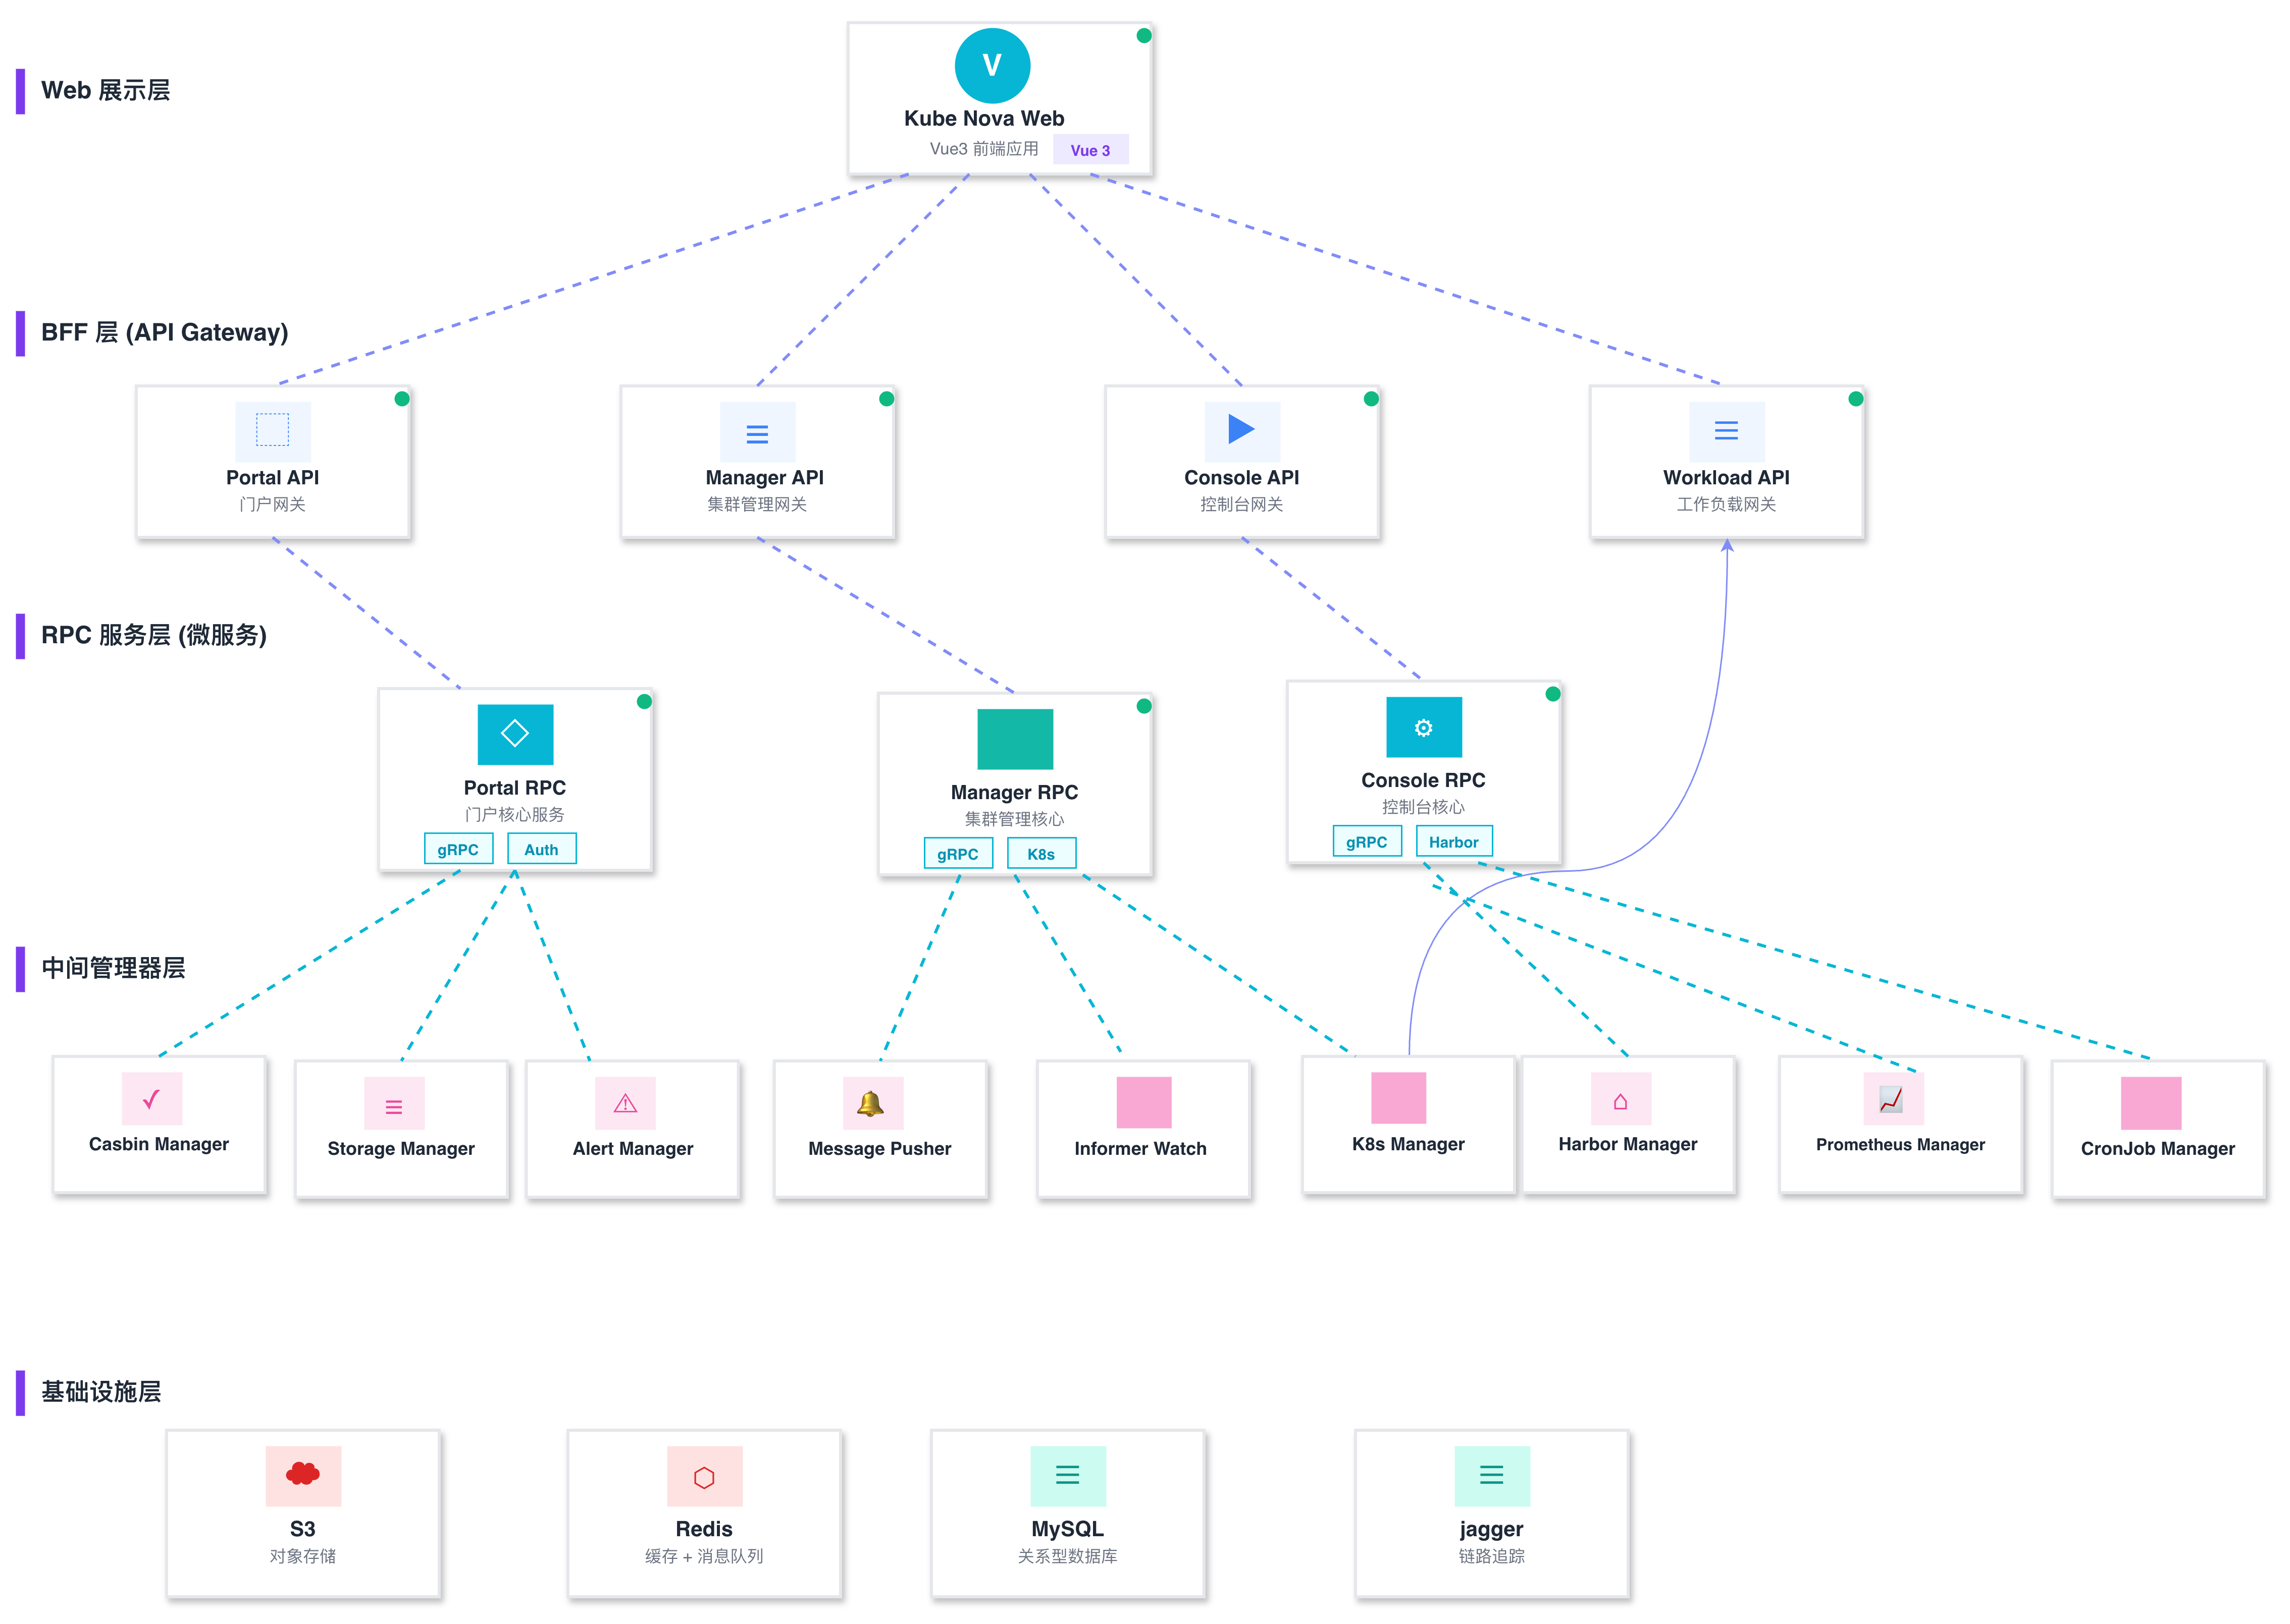Click the Manager RPC teal square swatch
The image size is (2290, 1624).
coord(1014,739)
